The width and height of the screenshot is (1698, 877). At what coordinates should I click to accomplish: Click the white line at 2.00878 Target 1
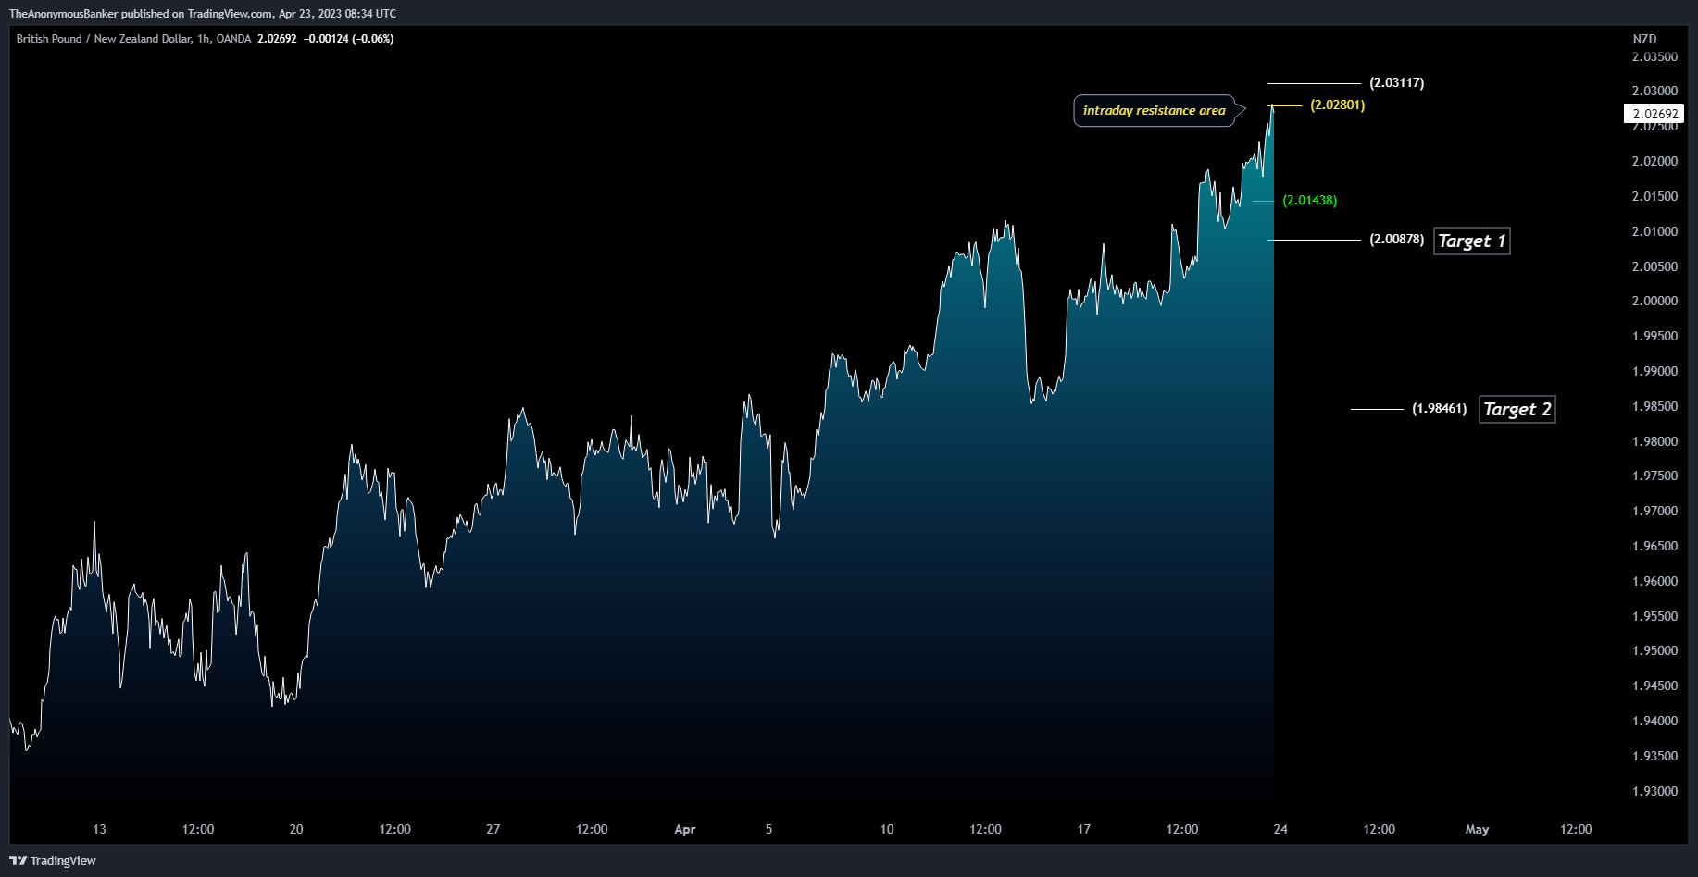(1315, 240)
